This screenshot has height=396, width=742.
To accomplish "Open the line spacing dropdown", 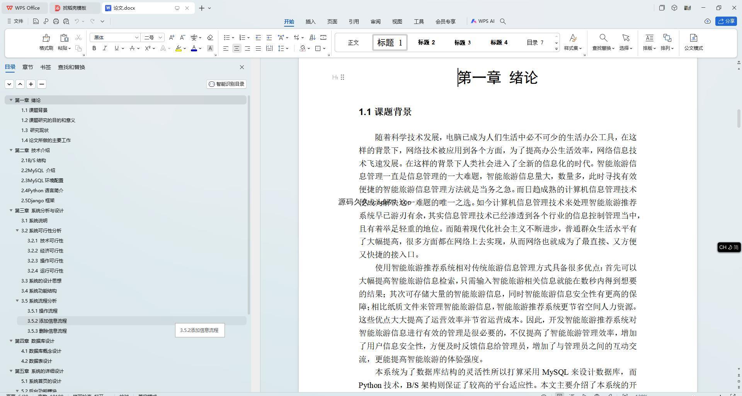I will pyautogui.click(x=288, y=48).
